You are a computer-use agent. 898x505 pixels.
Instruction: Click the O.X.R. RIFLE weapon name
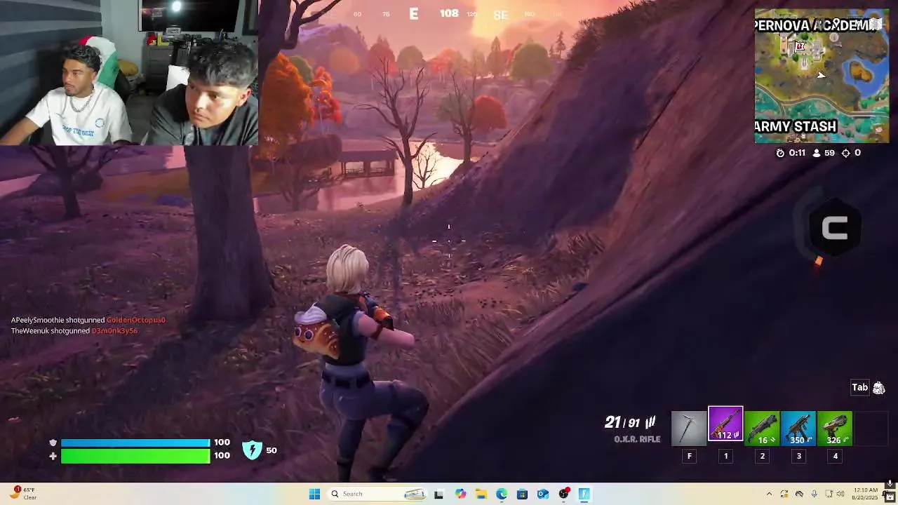(637, 439)
